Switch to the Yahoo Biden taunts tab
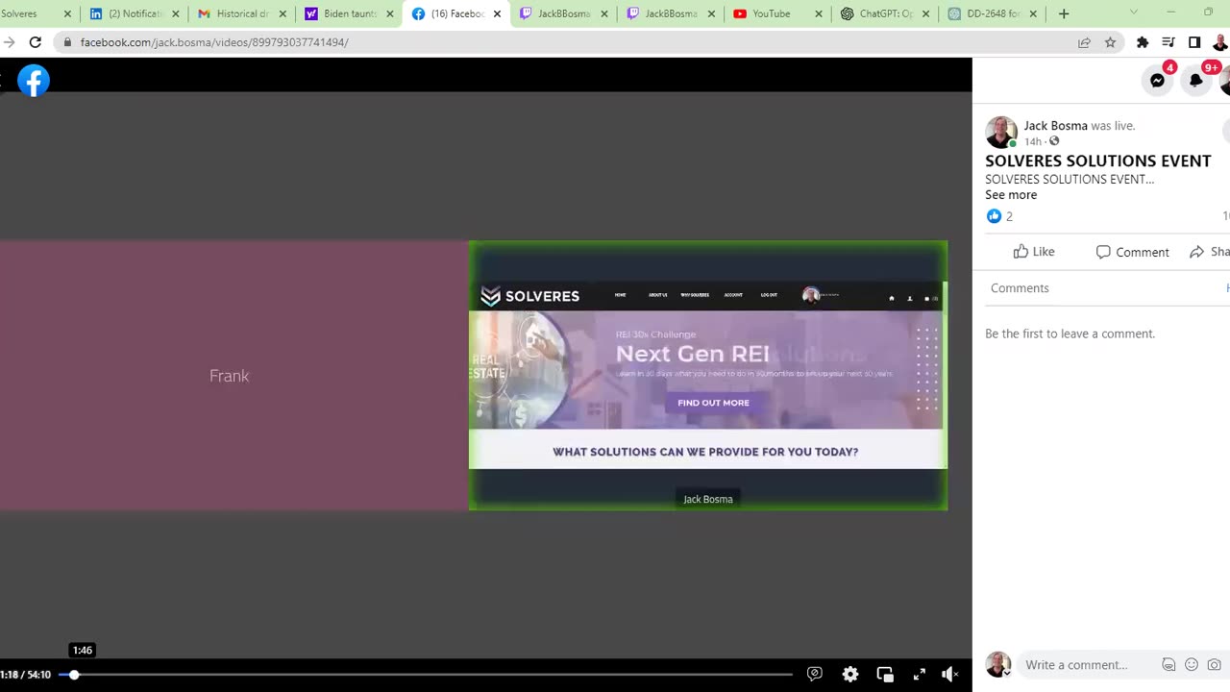This screenshot has height=692, width=1230. (350, 13)
